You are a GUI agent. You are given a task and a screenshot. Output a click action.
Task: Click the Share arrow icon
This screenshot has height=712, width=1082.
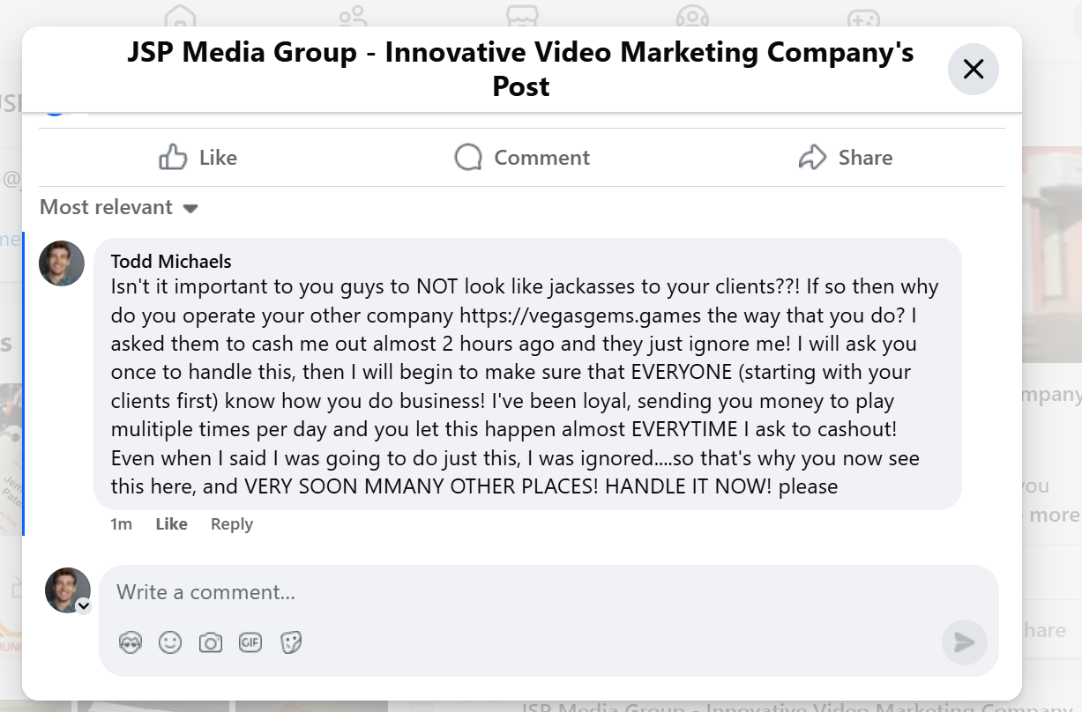pos(812,158)
